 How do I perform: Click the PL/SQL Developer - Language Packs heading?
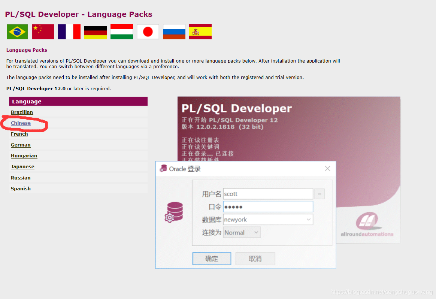pyautogui.click(x=79, y=14)
